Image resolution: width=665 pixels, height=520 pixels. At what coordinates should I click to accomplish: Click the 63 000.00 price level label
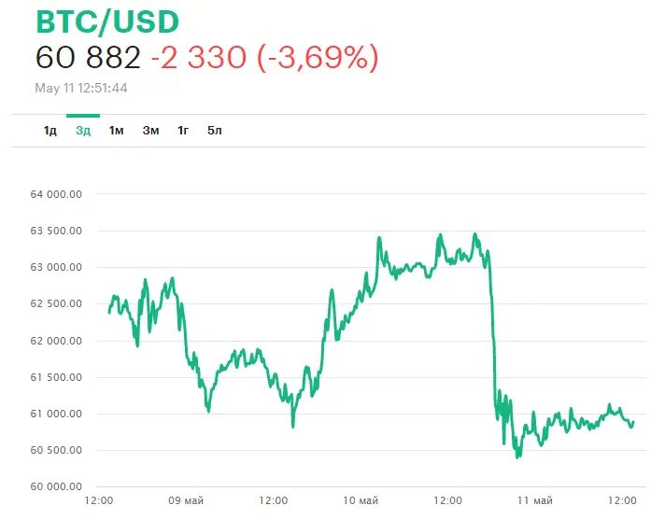(x=57, y=267)
